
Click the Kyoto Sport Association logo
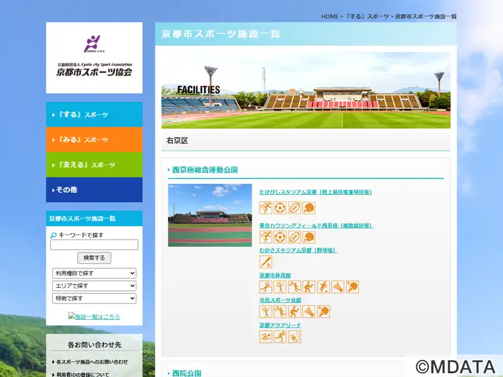point(94,57)
